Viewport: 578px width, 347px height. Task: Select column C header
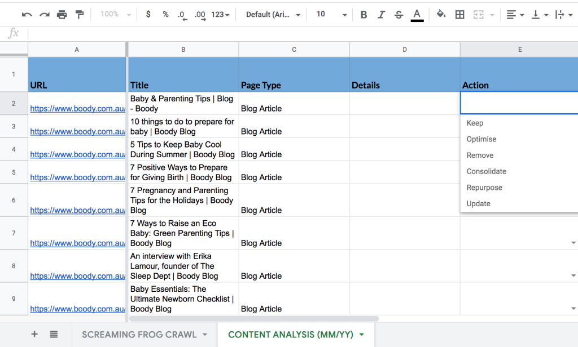(294, 50)
